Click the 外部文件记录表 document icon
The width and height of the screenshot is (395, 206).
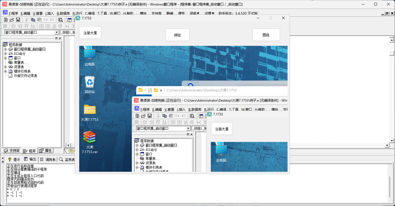click(x=11, y=76)
